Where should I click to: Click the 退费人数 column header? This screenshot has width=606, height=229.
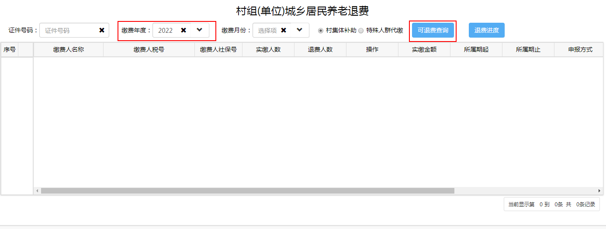click(320, 50)
